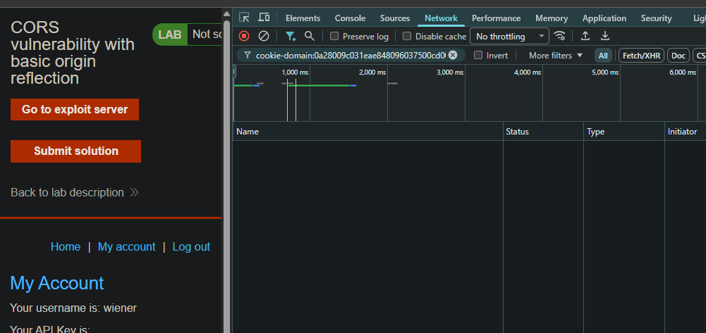Open the No throttling dropdown
706x333 pixels.
point(509,36)
